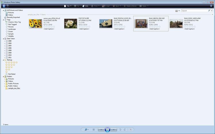
Task: Delete the selected photo with the X icon
Action: (131, 129)
